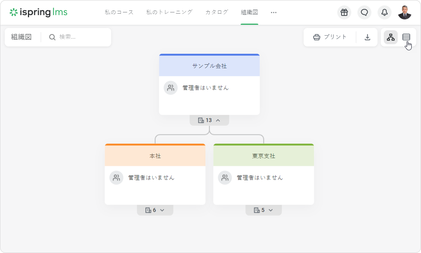Collapse the サンプル会社 13 sub-departments
This screenshot has width=421, height=253.
(209, 120)
